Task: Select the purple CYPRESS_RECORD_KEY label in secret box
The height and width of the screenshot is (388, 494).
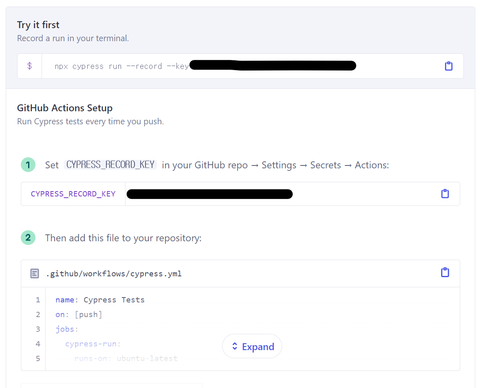Action: tap(73, 194)
